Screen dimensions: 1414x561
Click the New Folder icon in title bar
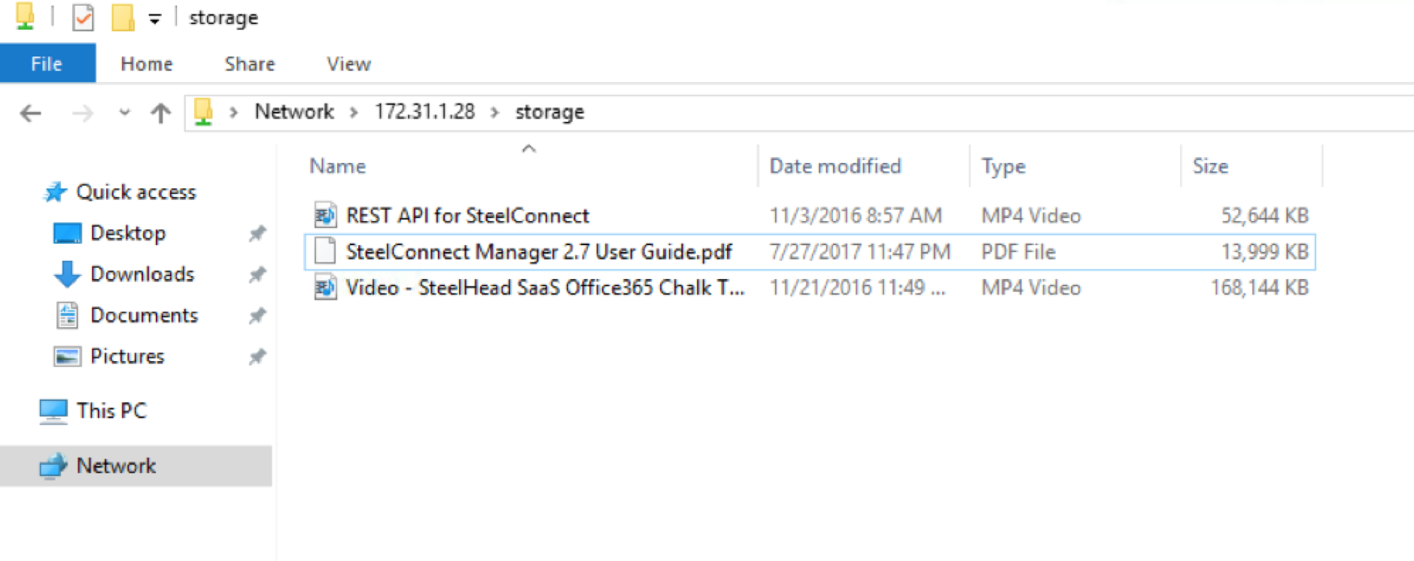pyautogui.click(x=123, y=17)
